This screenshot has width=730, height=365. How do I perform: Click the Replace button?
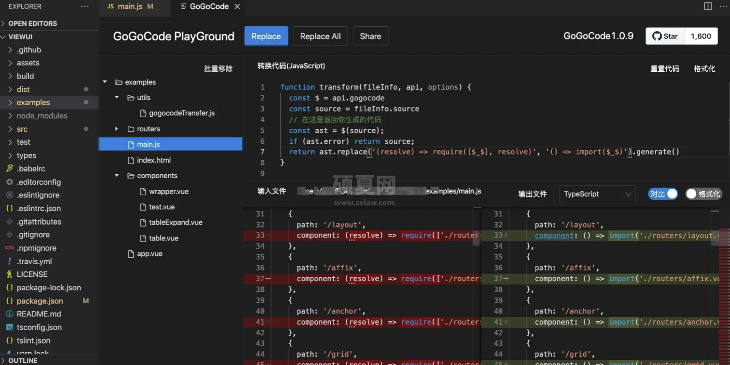coord(266,36)
